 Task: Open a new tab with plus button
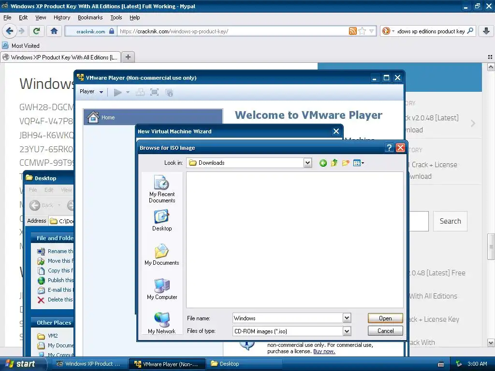pos(128,57)
